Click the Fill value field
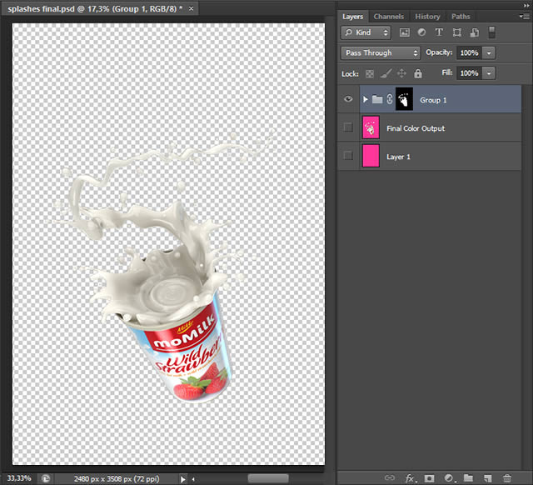The height and width of the screenshot is (485, 533). click(x=469, y=73)
